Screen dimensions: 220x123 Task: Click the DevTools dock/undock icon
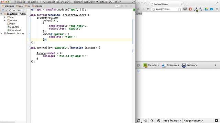click(139, 121)
